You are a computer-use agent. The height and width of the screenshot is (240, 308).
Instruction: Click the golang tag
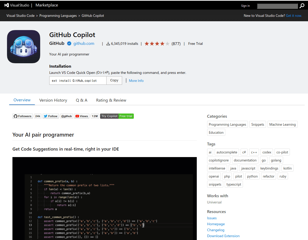pos(276,160)
